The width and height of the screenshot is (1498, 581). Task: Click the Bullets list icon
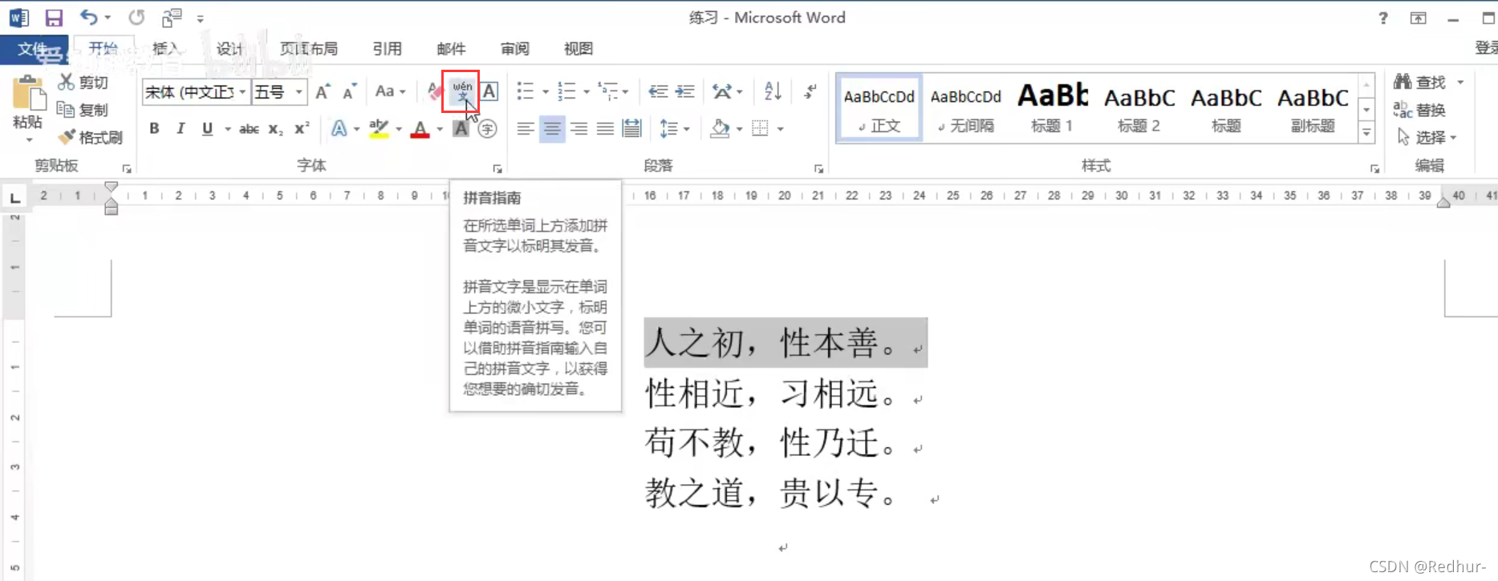[x=525, y=91]
